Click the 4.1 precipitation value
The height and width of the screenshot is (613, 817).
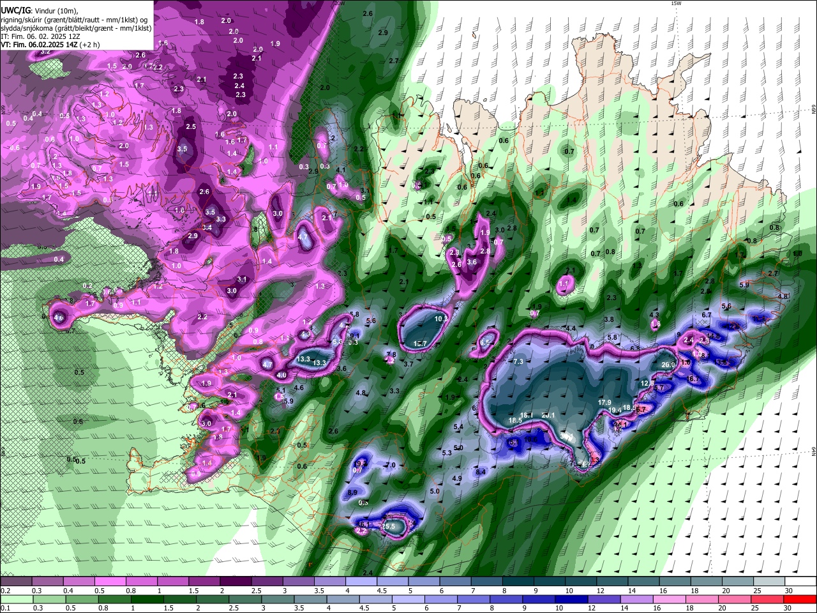[x=341, y=170]
